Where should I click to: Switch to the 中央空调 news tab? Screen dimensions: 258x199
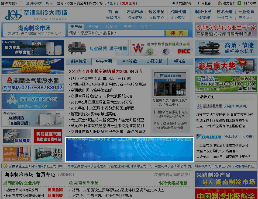pyautogui.click(x=104, y=61)
